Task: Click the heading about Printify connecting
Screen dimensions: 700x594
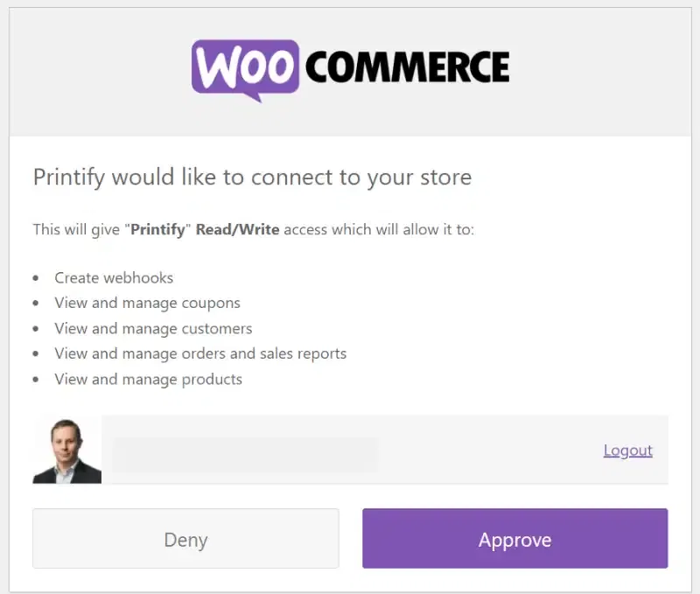Action: point(252,177)
